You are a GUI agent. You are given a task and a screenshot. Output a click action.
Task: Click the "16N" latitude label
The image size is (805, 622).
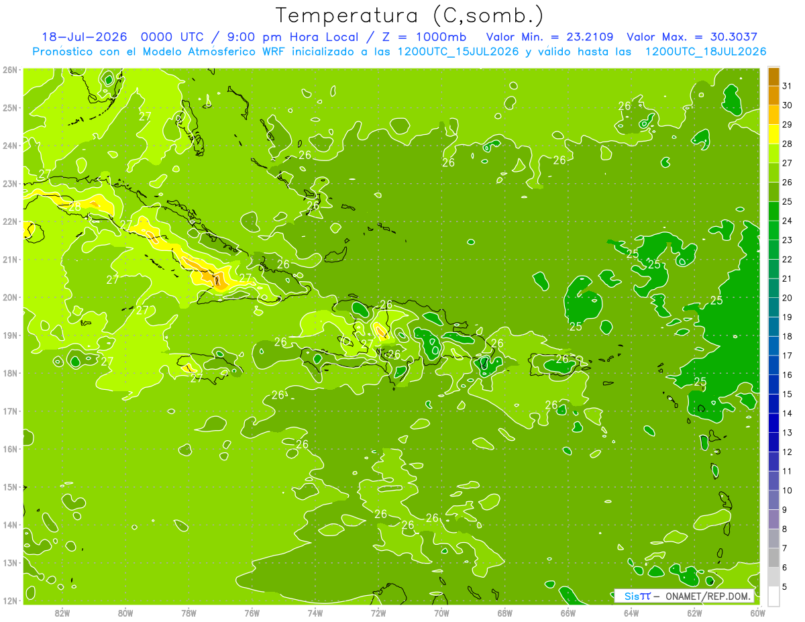click(11, 449)
